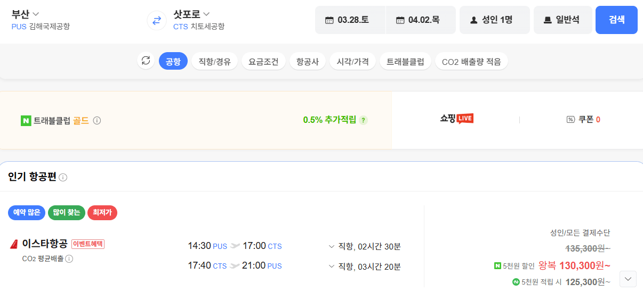
Task: Expand outbound flight details 직항, 02시간 30분
Action: [x=365, y=246]
